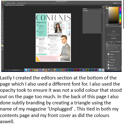Toggle visibility of the Layer 1 copy layer
Screen dimensions: 124x125
pyautogui.click(x=106, y=62)
